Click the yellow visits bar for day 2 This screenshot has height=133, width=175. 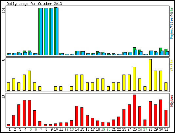click(x=13, y=84)
